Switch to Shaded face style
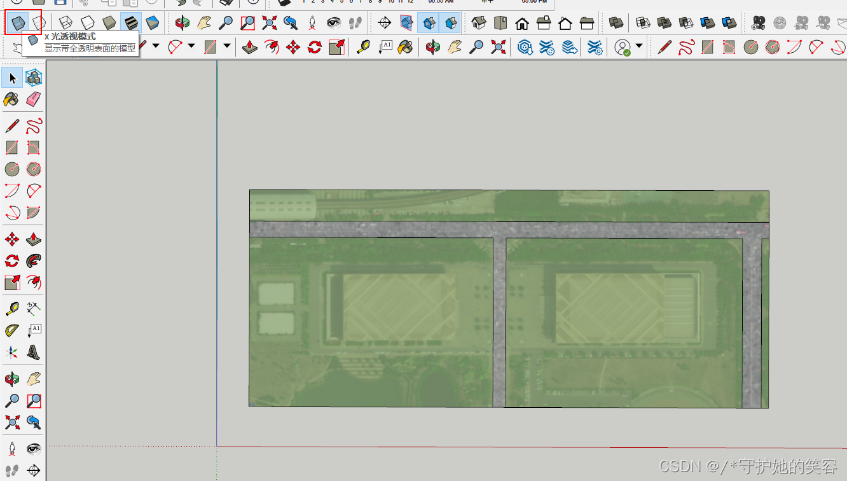This screenshot has width=847, height=481. coord(109,24)
